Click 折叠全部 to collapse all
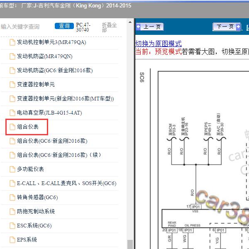249x249 pixels. (109, 27)
